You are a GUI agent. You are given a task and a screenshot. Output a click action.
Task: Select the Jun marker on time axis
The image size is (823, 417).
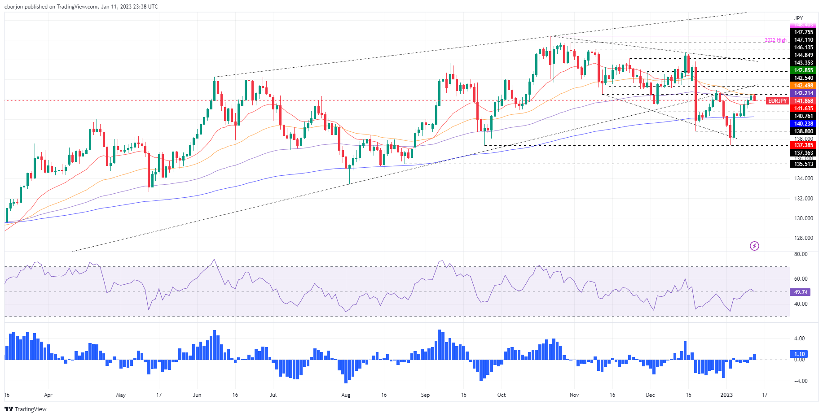tap(197, 395)
